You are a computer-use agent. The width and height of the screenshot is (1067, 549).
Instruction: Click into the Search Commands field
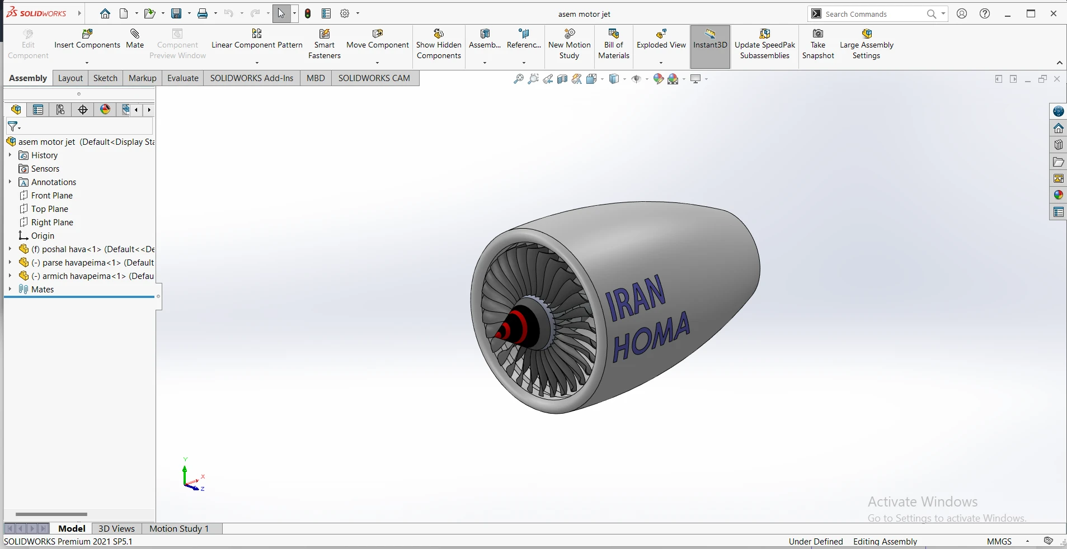click(873, 14)
